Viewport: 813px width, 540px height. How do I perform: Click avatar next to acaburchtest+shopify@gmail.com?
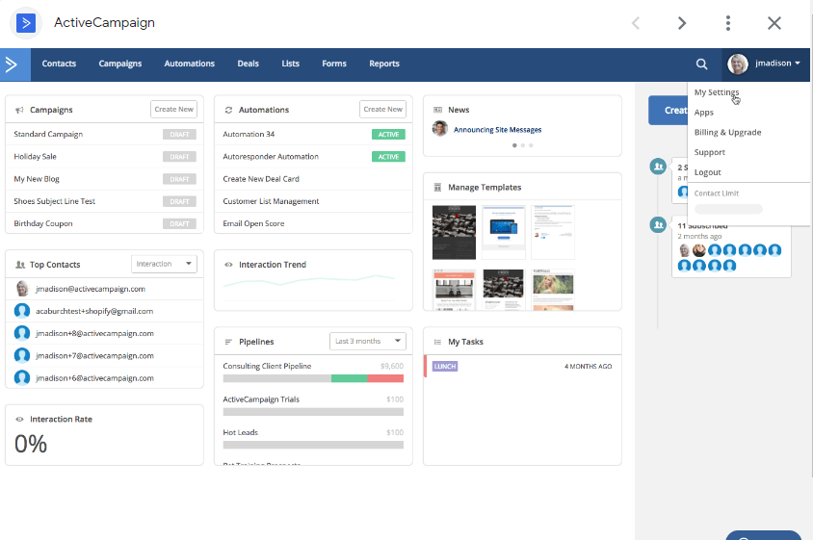pos(22,311)
